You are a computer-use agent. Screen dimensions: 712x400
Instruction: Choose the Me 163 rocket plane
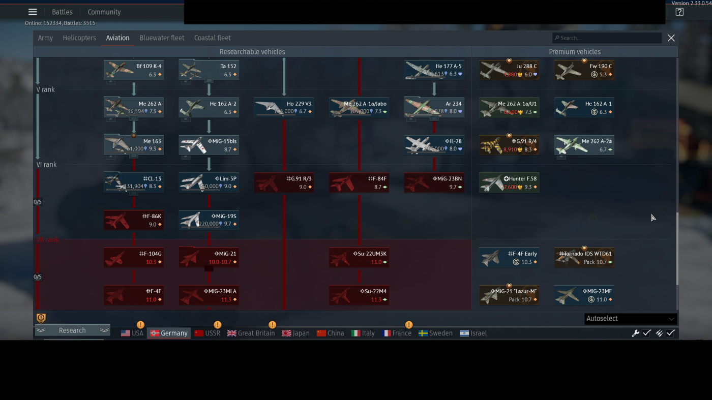click(134, 145)
